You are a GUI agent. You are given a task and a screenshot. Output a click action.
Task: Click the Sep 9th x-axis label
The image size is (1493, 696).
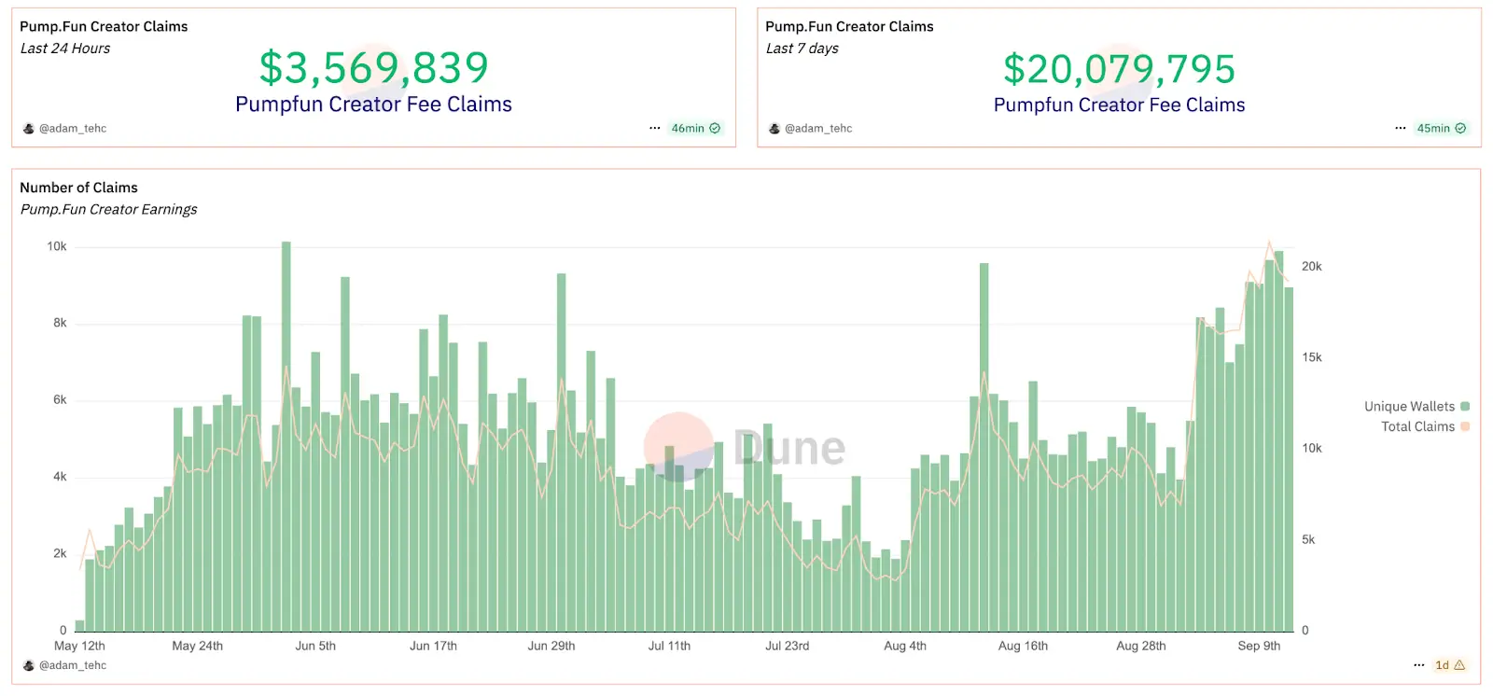point(1259,646)
